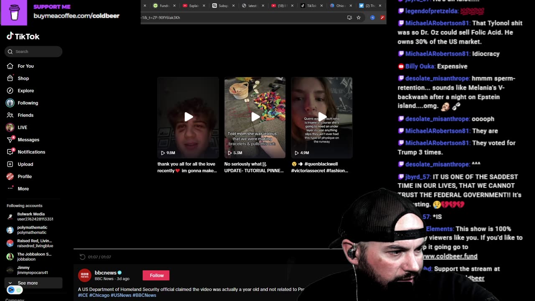Open the bbcnews profile avatar
This screenshot has height=301, width=535.
tap(85, 275)
